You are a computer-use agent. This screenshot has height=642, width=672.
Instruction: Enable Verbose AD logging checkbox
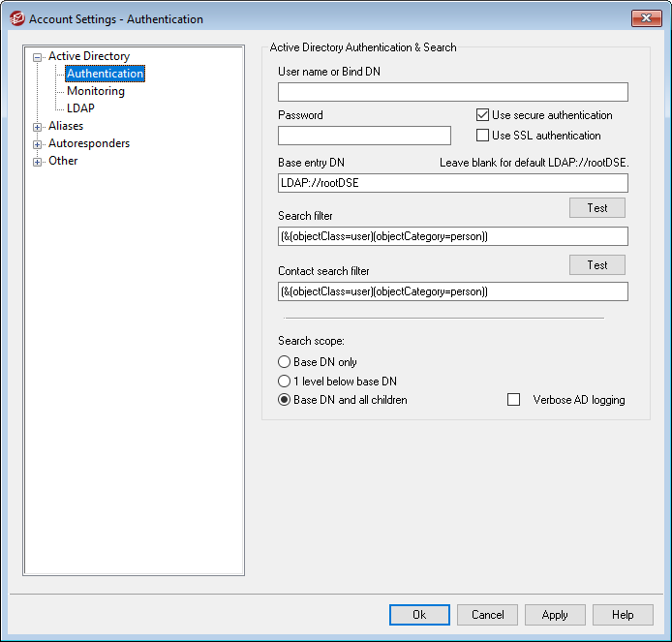click(x=514, y=400)
